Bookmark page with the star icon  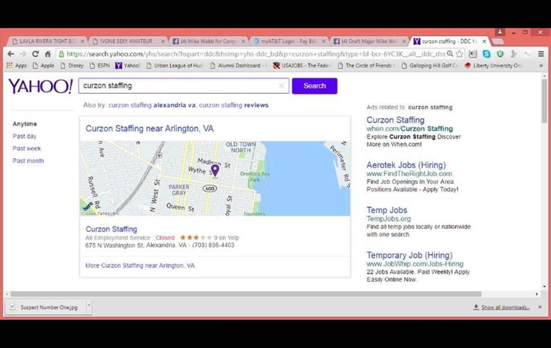(x=459, y=54)
